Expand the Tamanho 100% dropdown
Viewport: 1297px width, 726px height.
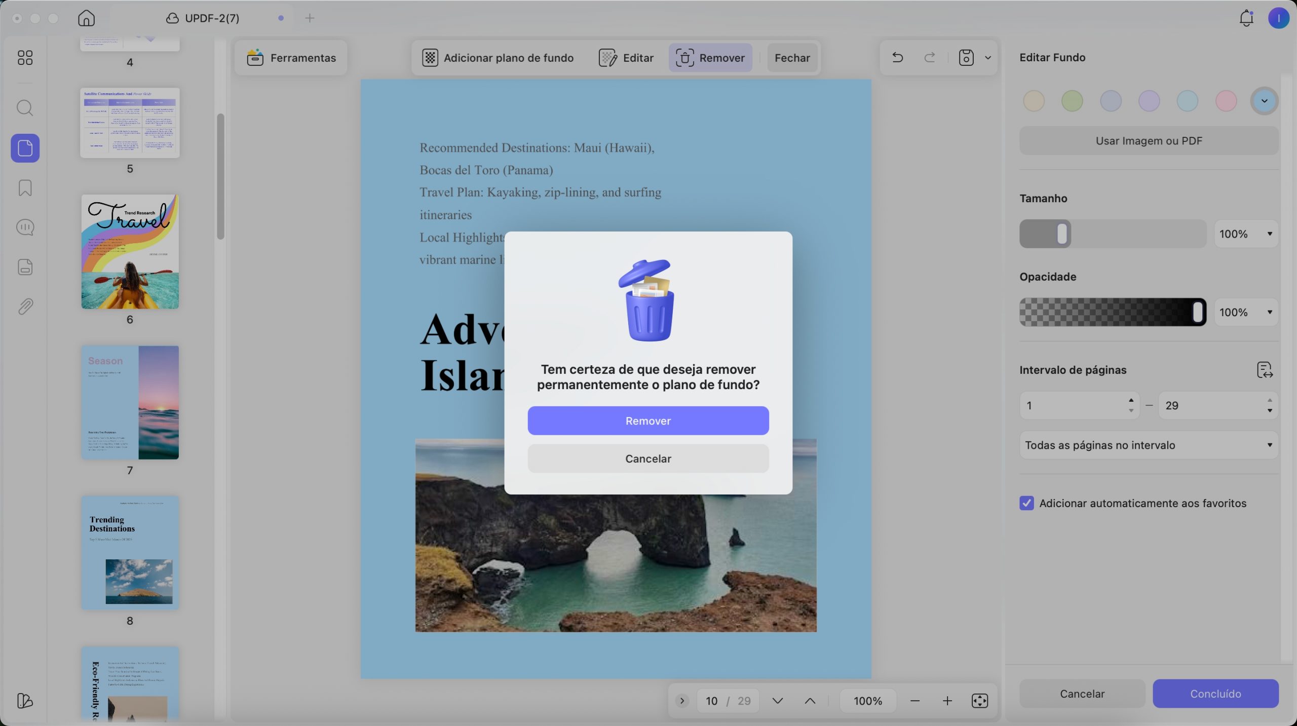pyautogui.click(x=1246, y=234)
